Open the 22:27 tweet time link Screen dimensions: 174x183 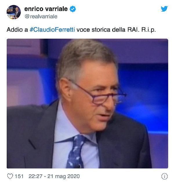(35, 176)
